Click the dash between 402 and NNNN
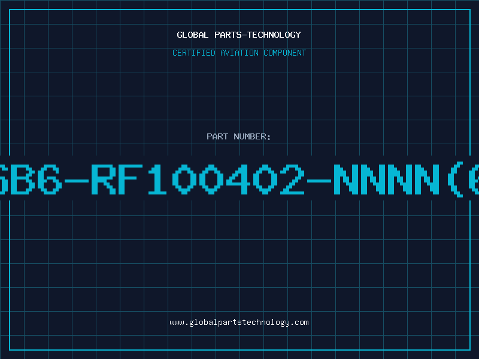This screenshot has width=479, height=359. [319, 181]
